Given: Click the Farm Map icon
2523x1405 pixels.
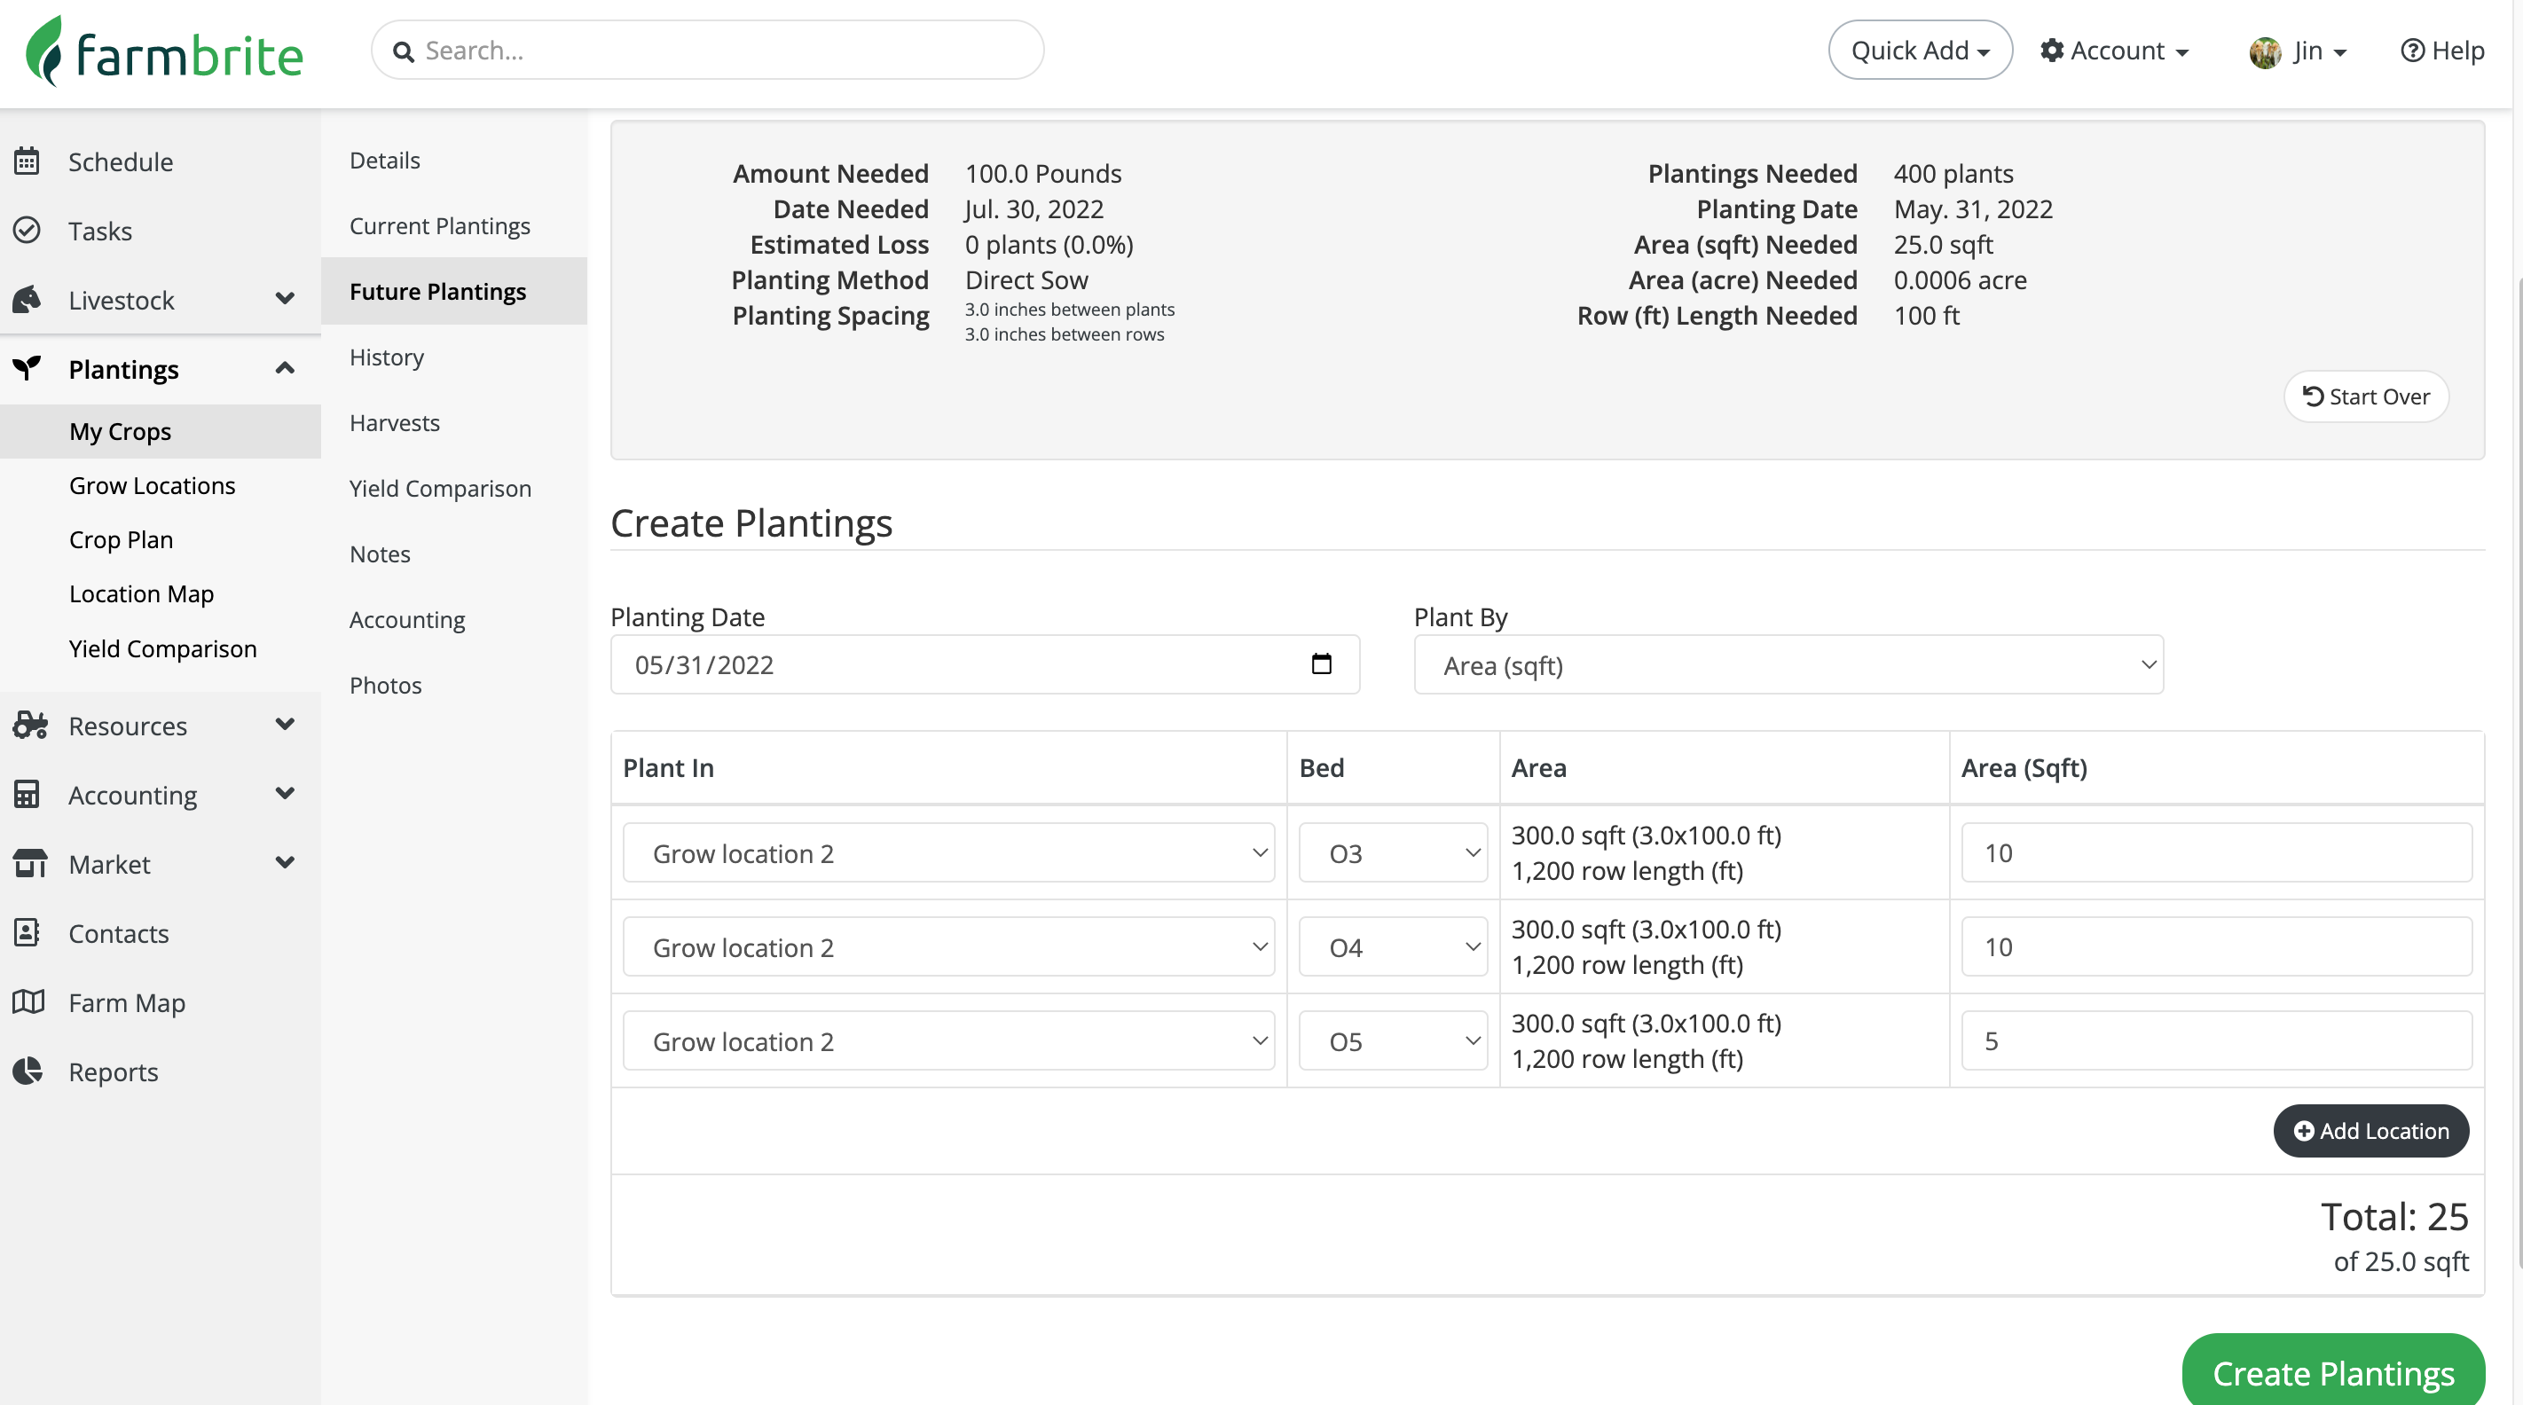Looking at the screenshot, I should pyautogui.click(x=28, y=1001).
